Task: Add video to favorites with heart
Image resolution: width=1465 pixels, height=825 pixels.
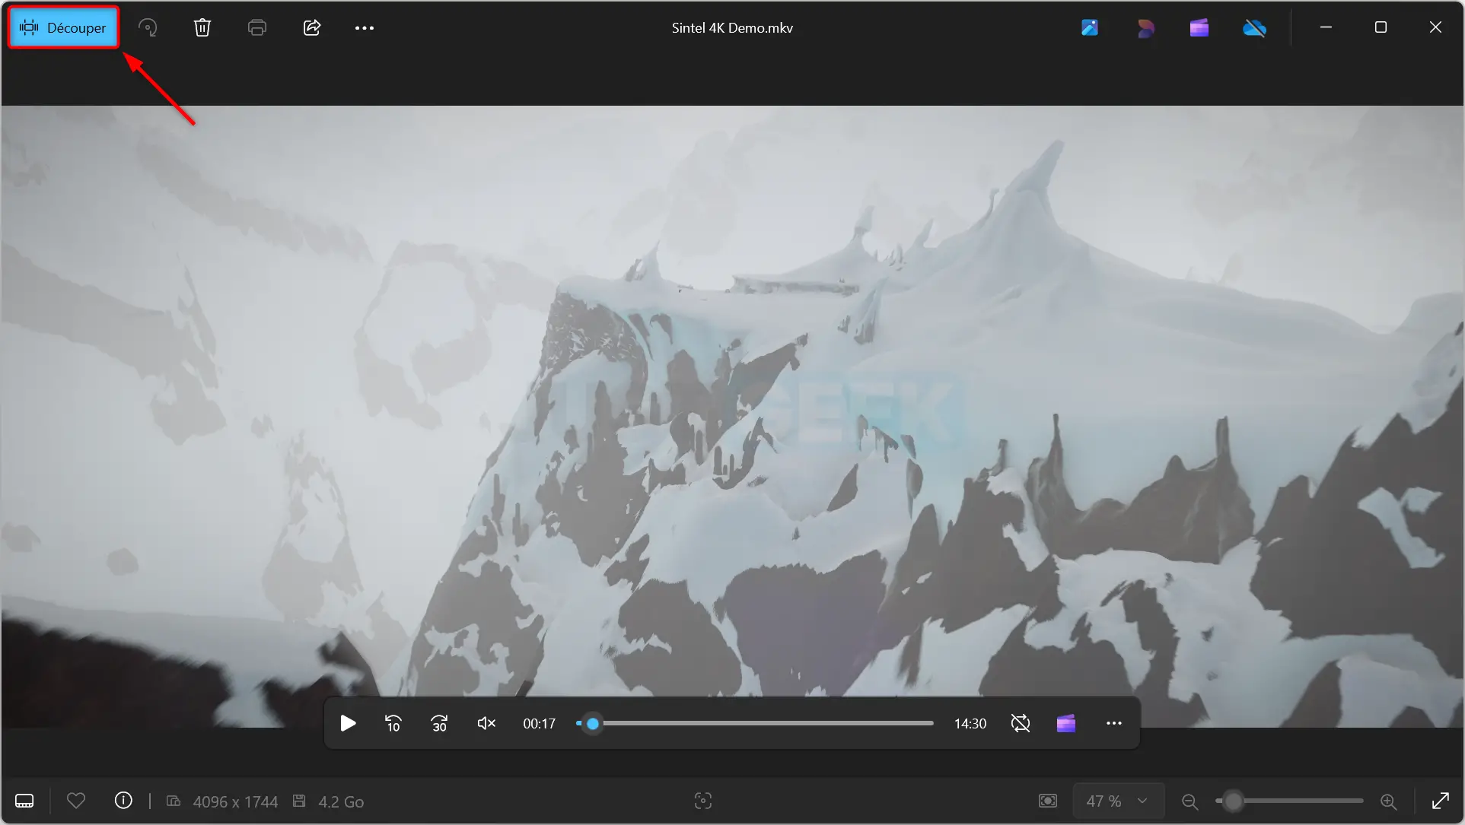Action: point(76,801)
